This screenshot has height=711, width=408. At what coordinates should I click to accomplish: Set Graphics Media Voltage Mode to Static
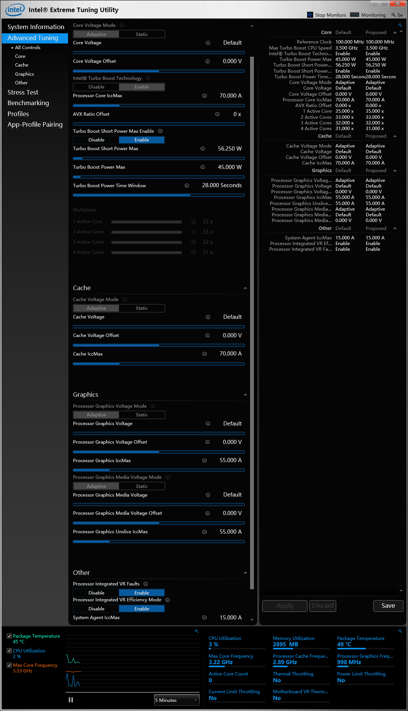click(142, 486)
